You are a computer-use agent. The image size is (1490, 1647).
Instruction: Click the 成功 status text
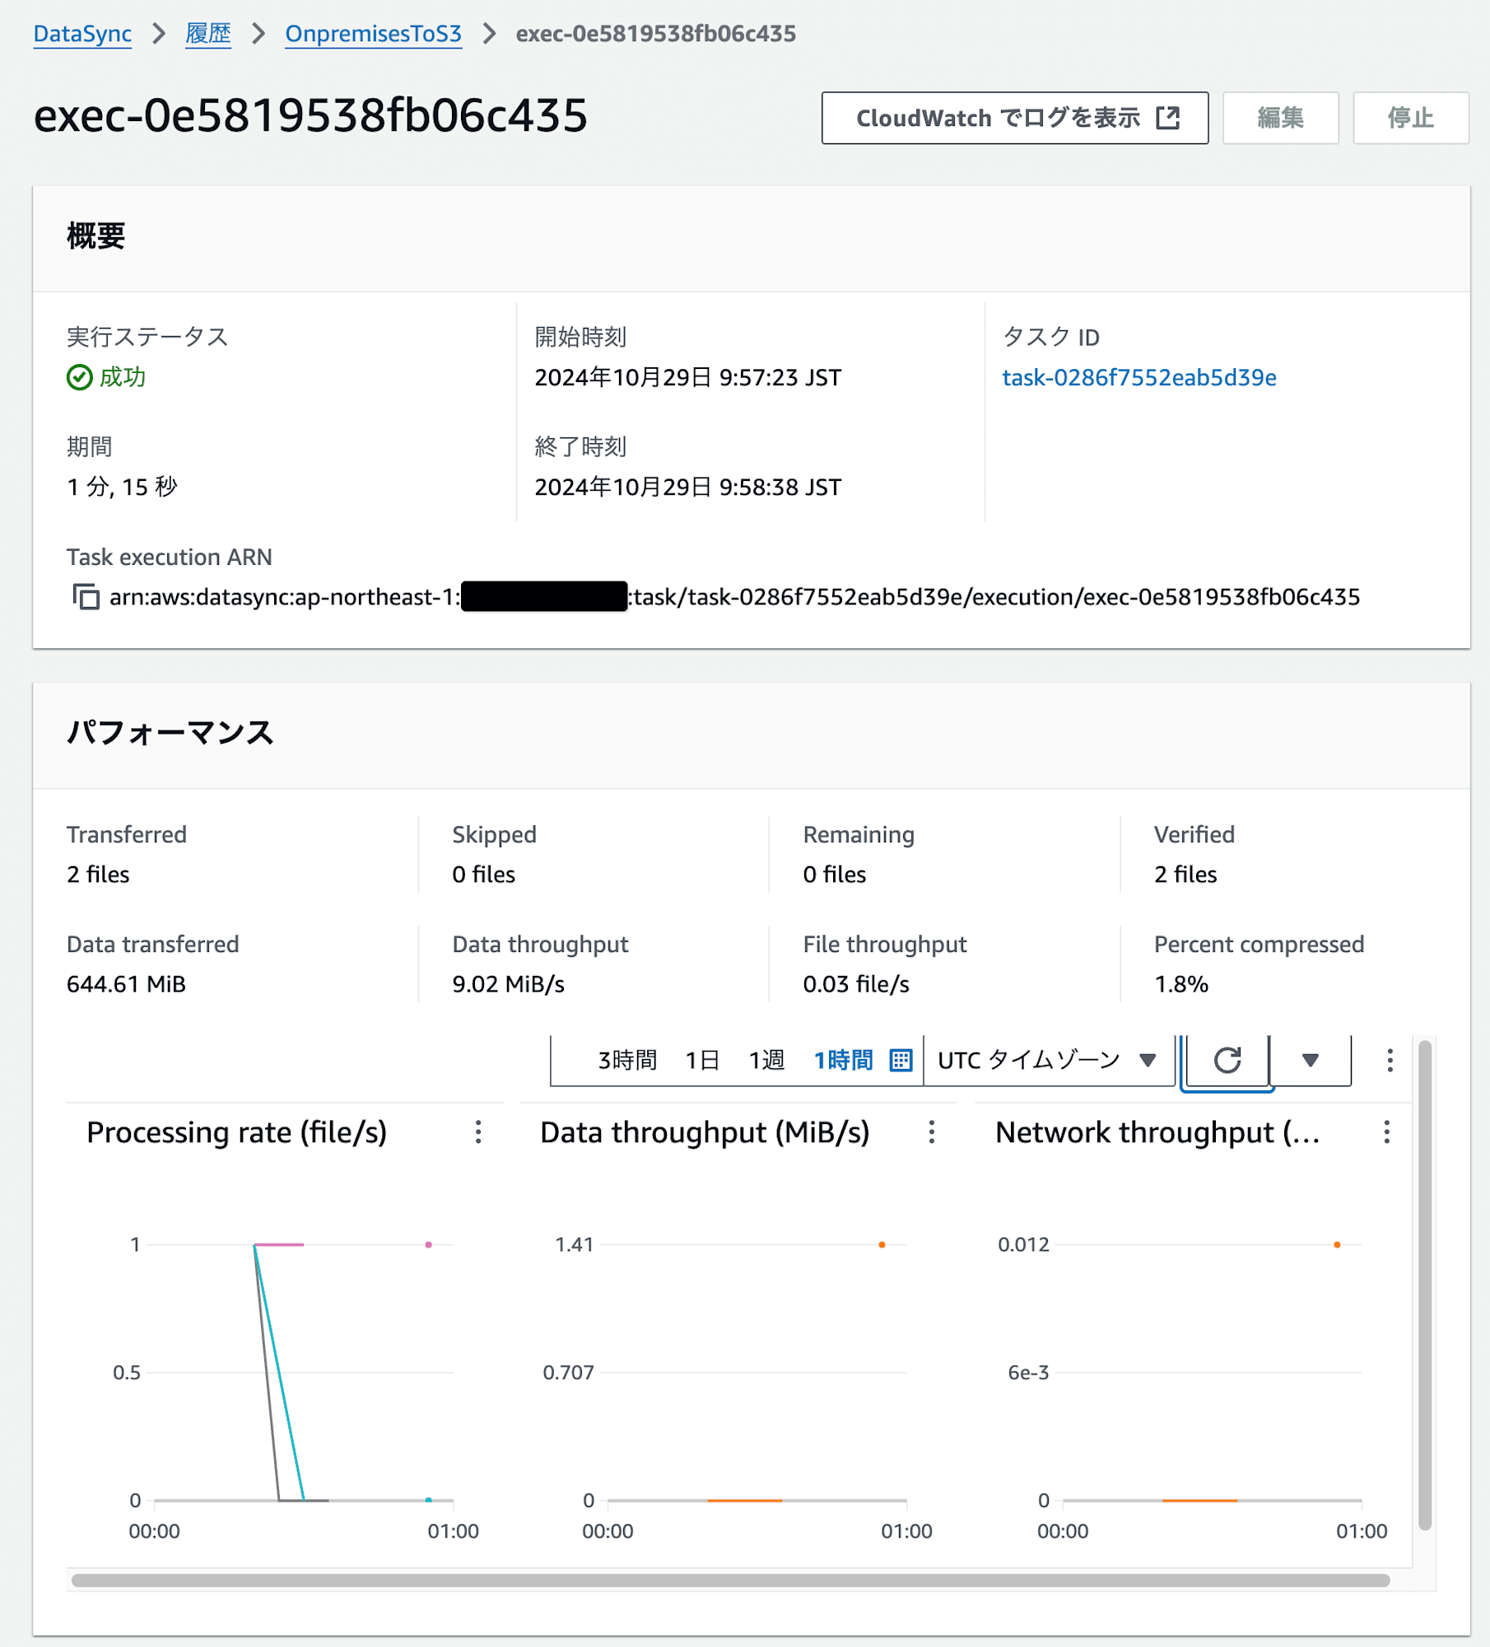point(123,377)
